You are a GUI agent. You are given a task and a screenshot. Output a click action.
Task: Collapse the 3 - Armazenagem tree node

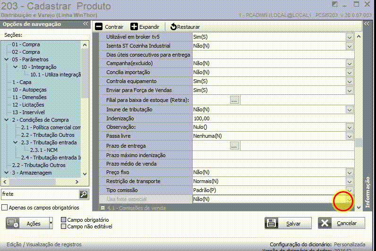coord(7,173)
